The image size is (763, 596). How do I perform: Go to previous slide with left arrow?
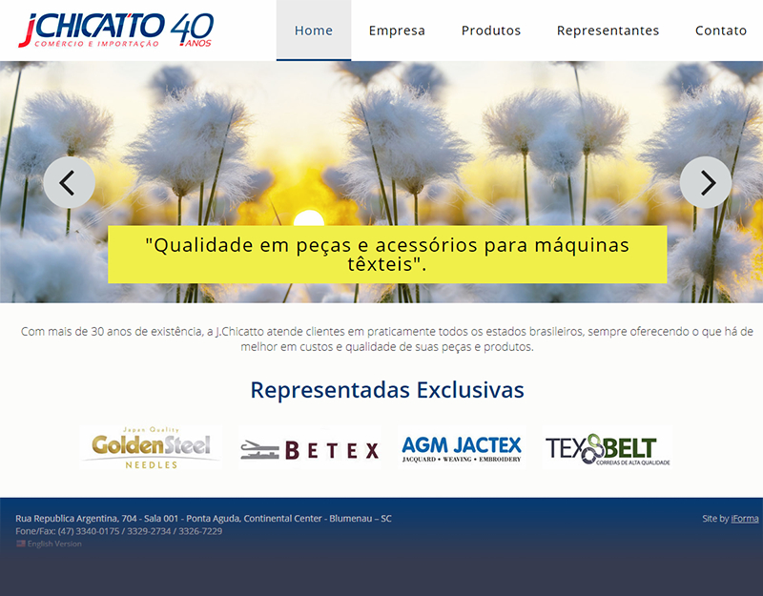tap(69, 182)
